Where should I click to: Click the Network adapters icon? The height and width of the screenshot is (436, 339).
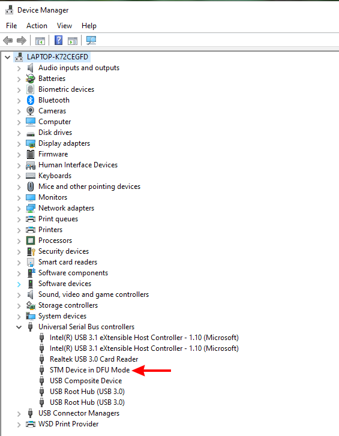31,208
